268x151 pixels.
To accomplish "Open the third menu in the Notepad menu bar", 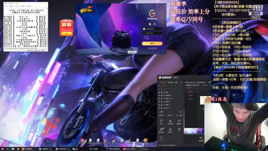I will point(17,6).
